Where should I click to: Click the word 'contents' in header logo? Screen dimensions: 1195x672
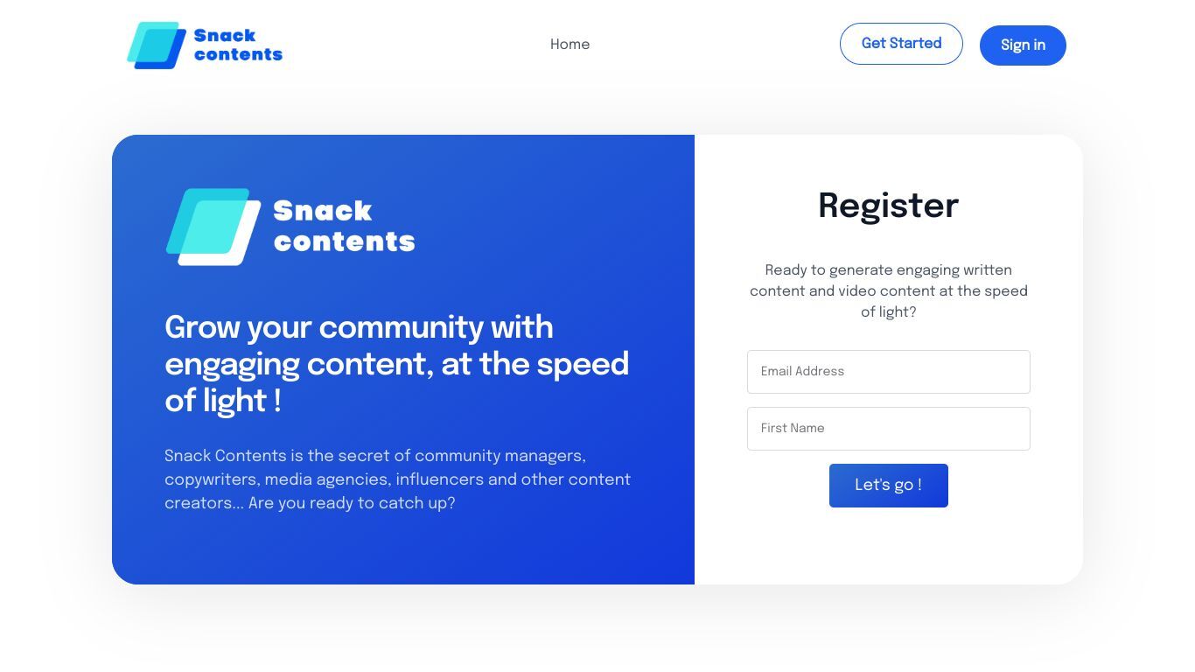(238, 54)
